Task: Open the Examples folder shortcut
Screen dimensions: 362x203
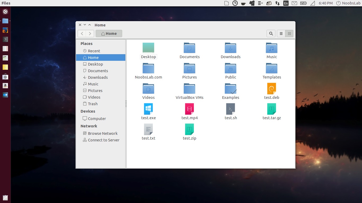Action: point(230,89)
